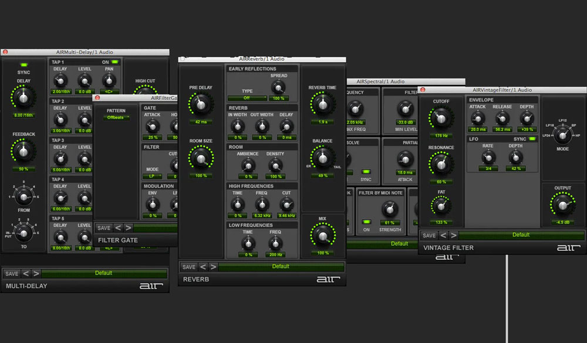Click the Density knob in Room section
This screenshot has height=343, width=587.
tap(275, 165)
